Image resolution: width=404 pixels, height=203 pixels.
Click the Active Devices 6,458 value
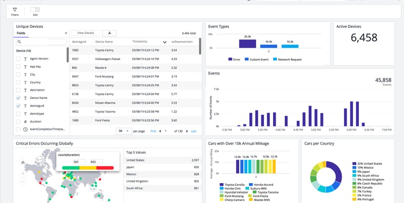point(364,38)
